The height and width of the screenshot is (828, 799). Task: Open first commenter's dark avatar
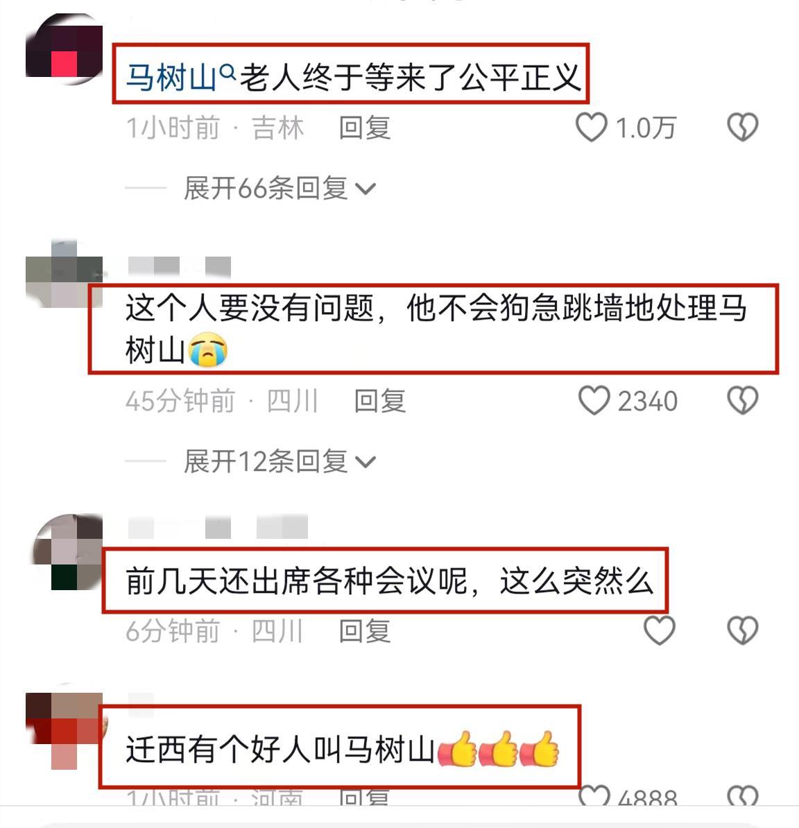(x=64, y=50)
